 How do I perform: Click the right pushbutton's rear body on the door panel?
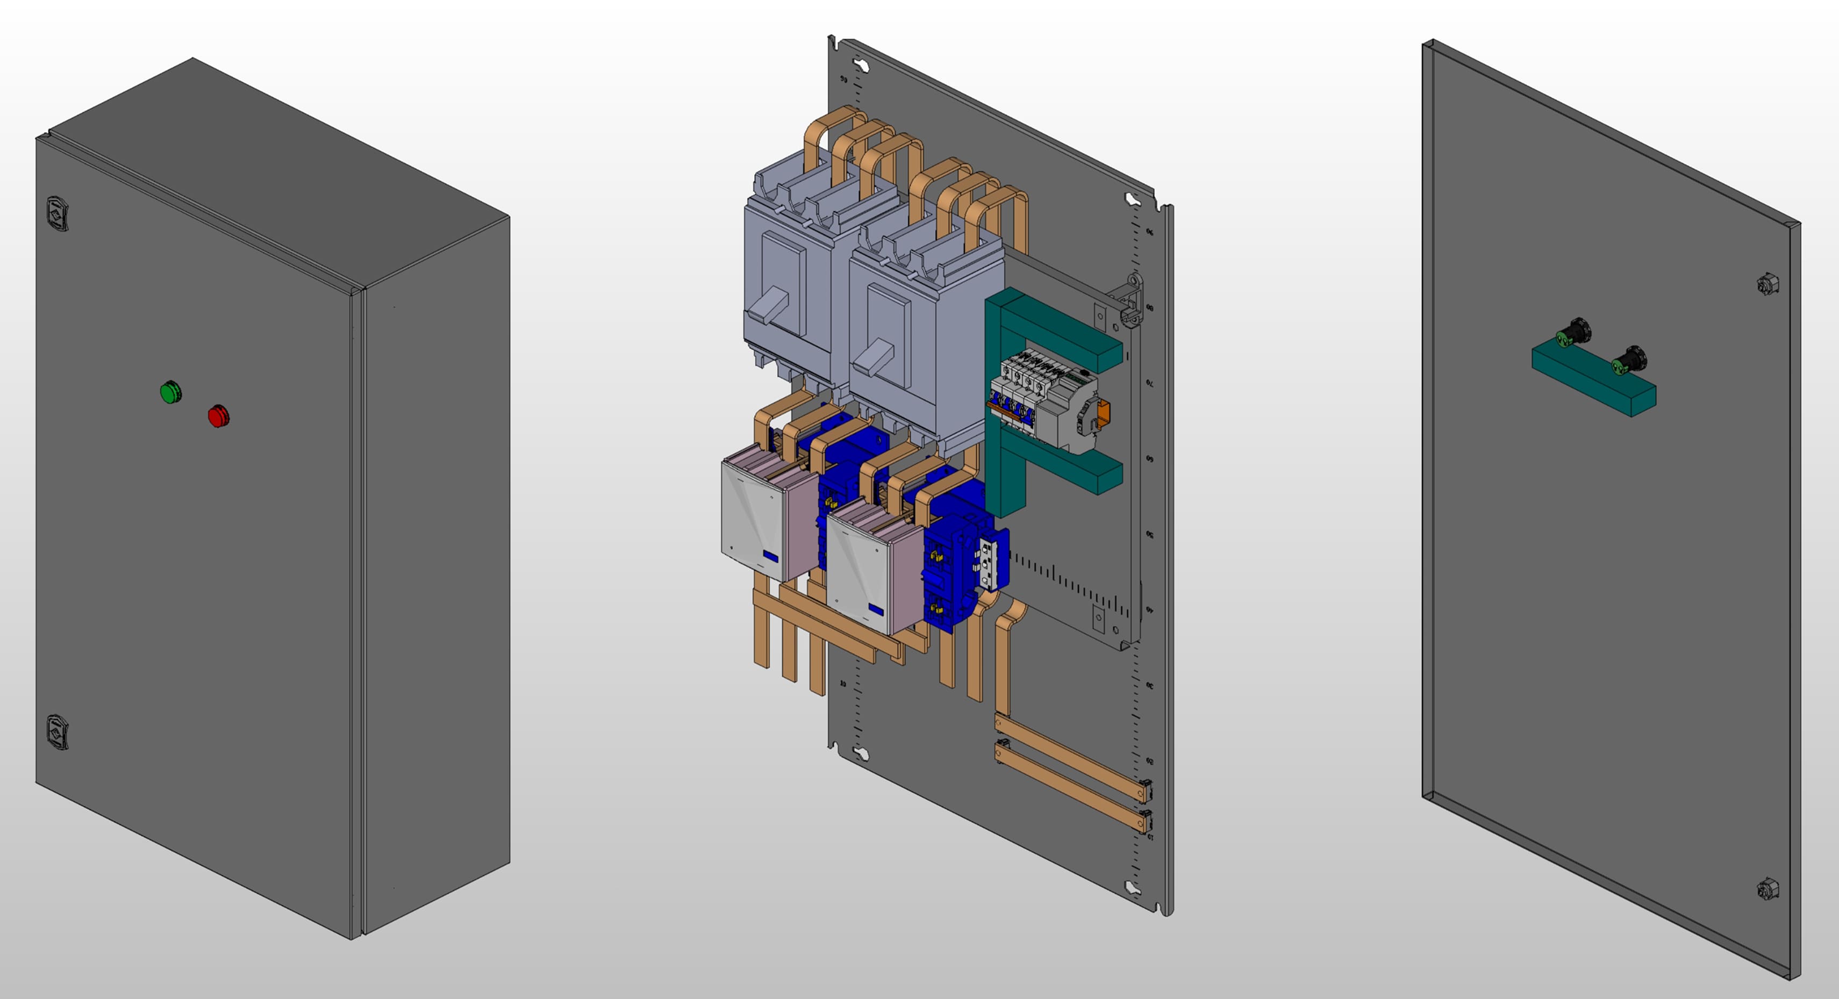tap(1630, 360)
